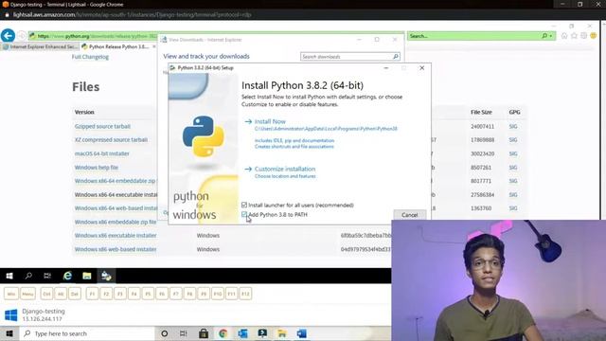Click the F1 key button in Lightsail toolbar

click(x=92, y=294)
